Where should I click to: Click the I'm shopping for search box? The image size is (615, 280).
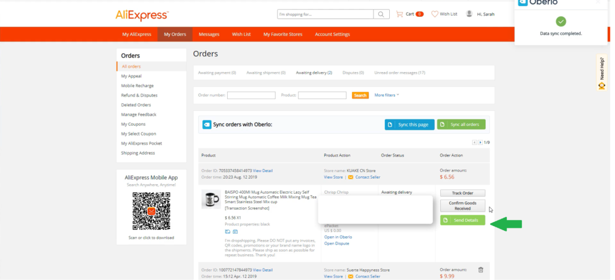(x=326, y=14)
